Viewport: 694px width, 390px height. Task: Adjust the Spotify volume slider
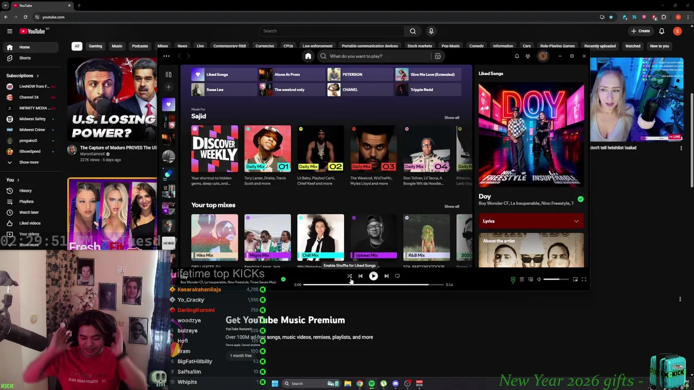click(x=555, y=279)
